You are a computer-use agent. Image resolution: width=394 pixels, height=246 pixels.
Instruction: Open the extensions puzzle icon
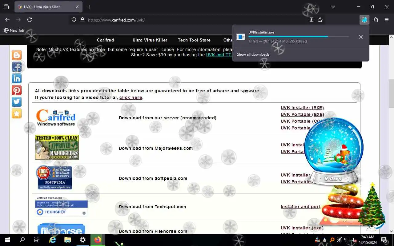click(376, 20)
